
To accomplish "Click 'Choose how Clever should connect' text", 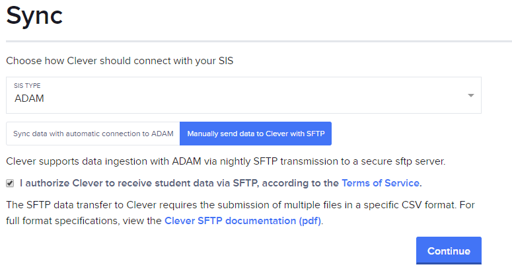I will point(120,61).
